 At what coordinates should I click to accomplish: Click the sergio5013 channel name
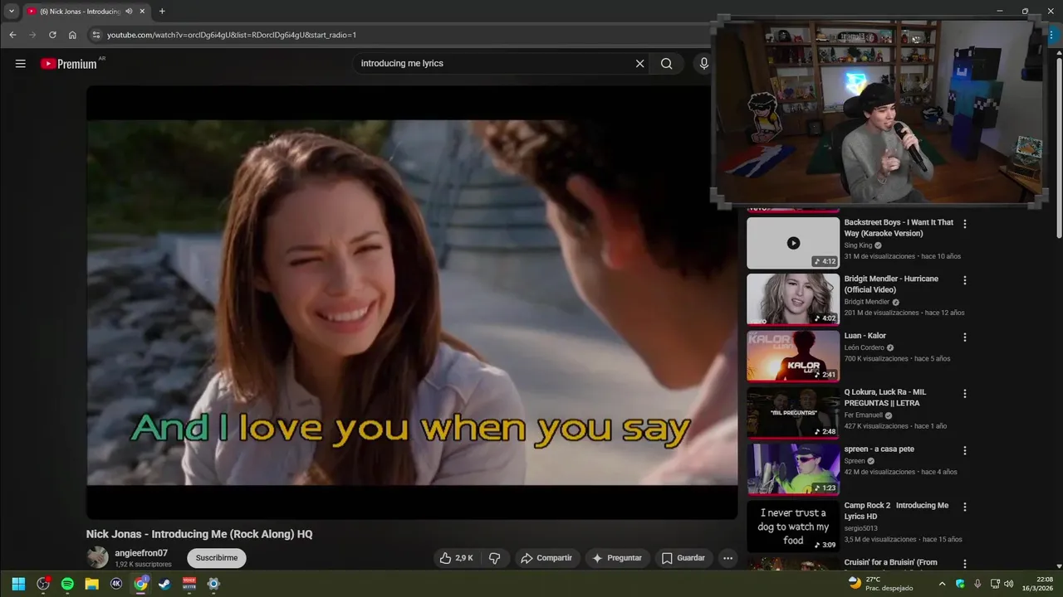click(x=861, y=528)
